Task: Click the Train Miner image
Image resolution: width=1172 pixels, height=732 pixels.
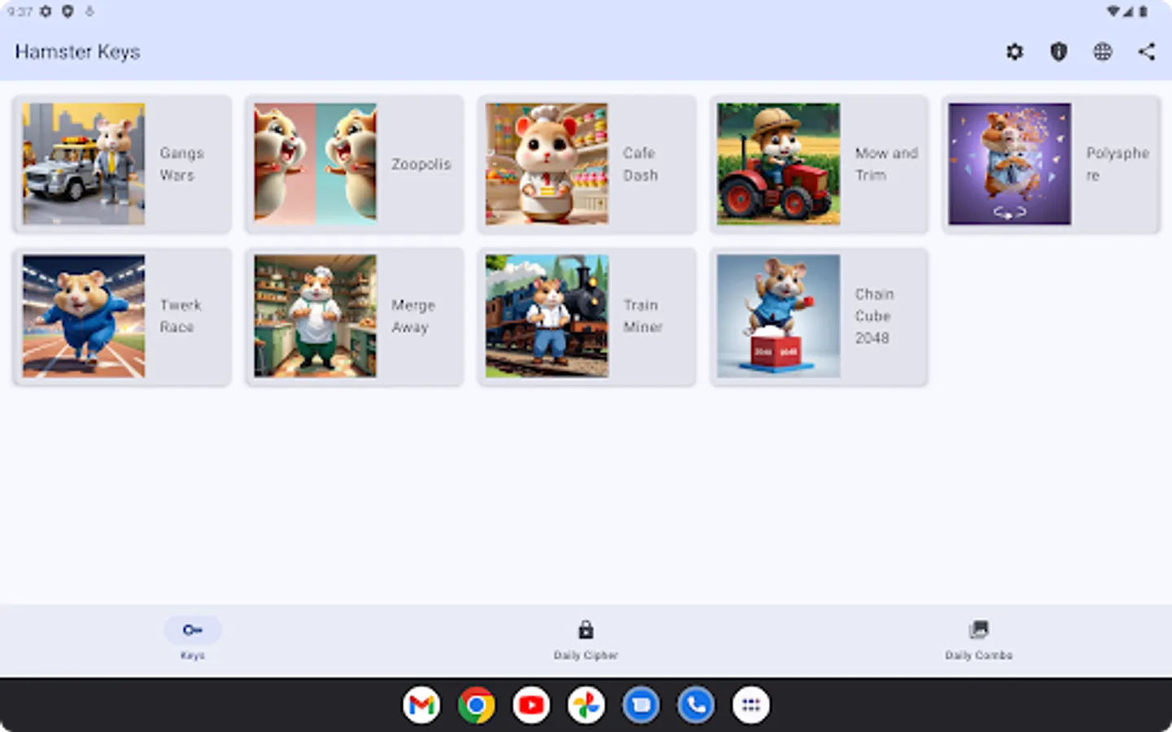Action: [x=545, y=316]
